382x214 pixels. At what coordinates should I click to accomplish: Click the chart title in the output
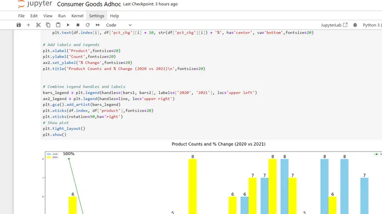[219, 144]
